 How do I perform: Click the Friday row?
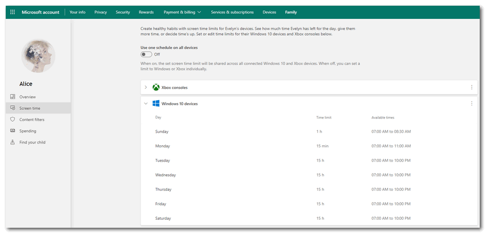tap(309, 204)
